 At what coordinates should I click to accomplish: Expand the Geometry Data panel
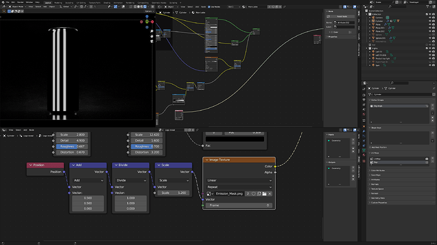[377, 198]
